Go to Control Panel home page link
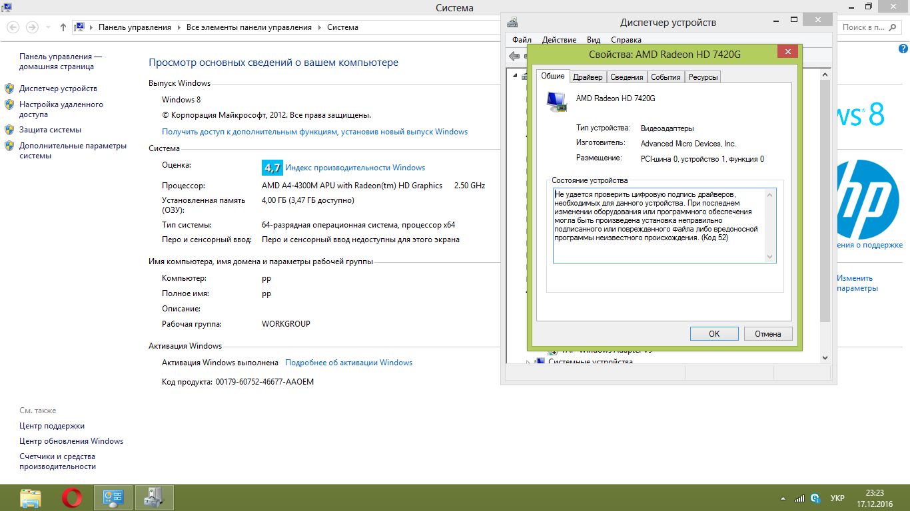910x511 pixels. [61, 61]
